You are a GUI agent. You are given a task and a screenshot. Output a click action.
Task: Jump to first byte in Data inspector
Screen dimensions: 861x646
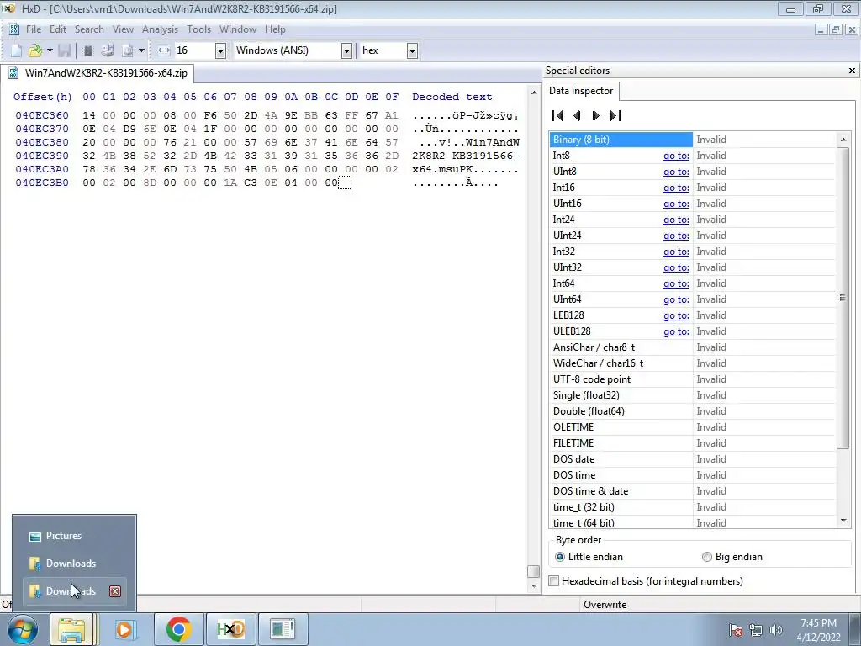pos(558,115)
